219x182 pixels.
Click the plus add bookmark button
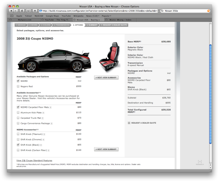[35, 11]
